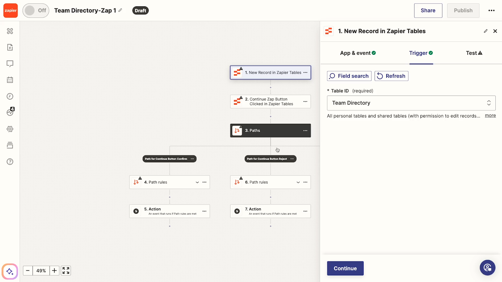Close the step editor panel

click(495, 31)
